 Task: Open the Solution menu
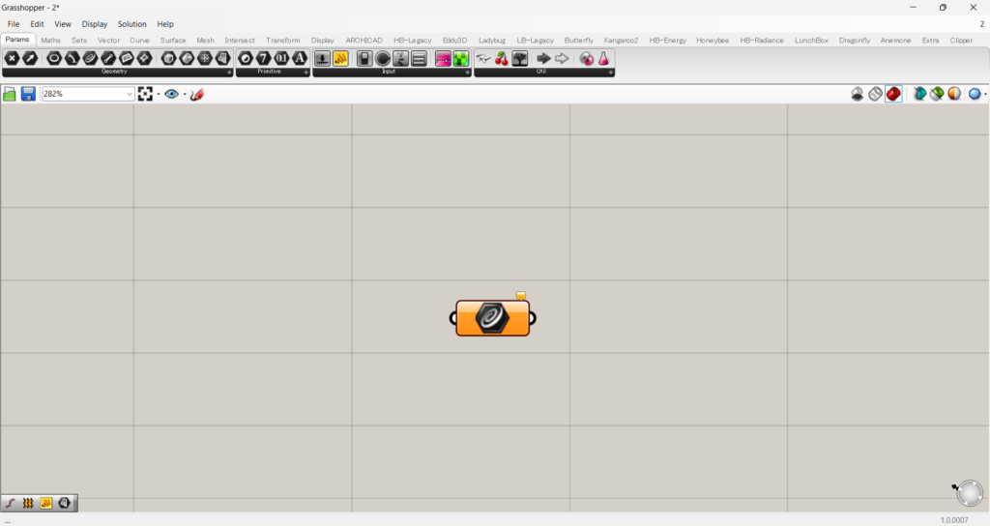click(132, 23)
